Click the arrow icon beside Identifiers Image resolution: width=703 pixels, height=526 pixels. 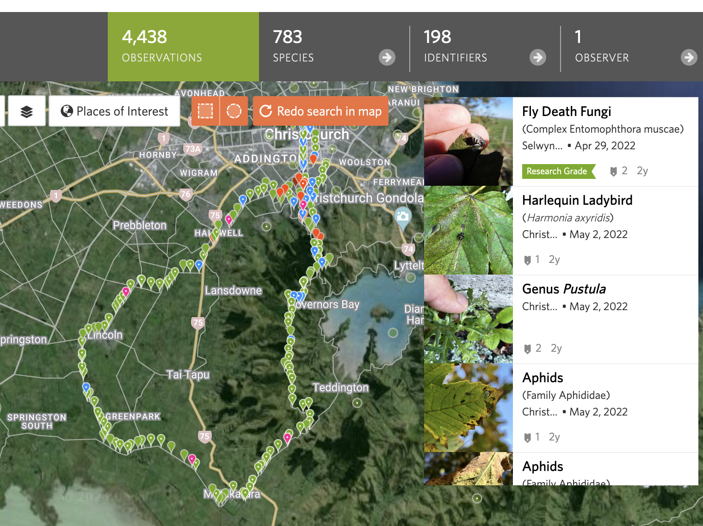(x=538, y=57)
